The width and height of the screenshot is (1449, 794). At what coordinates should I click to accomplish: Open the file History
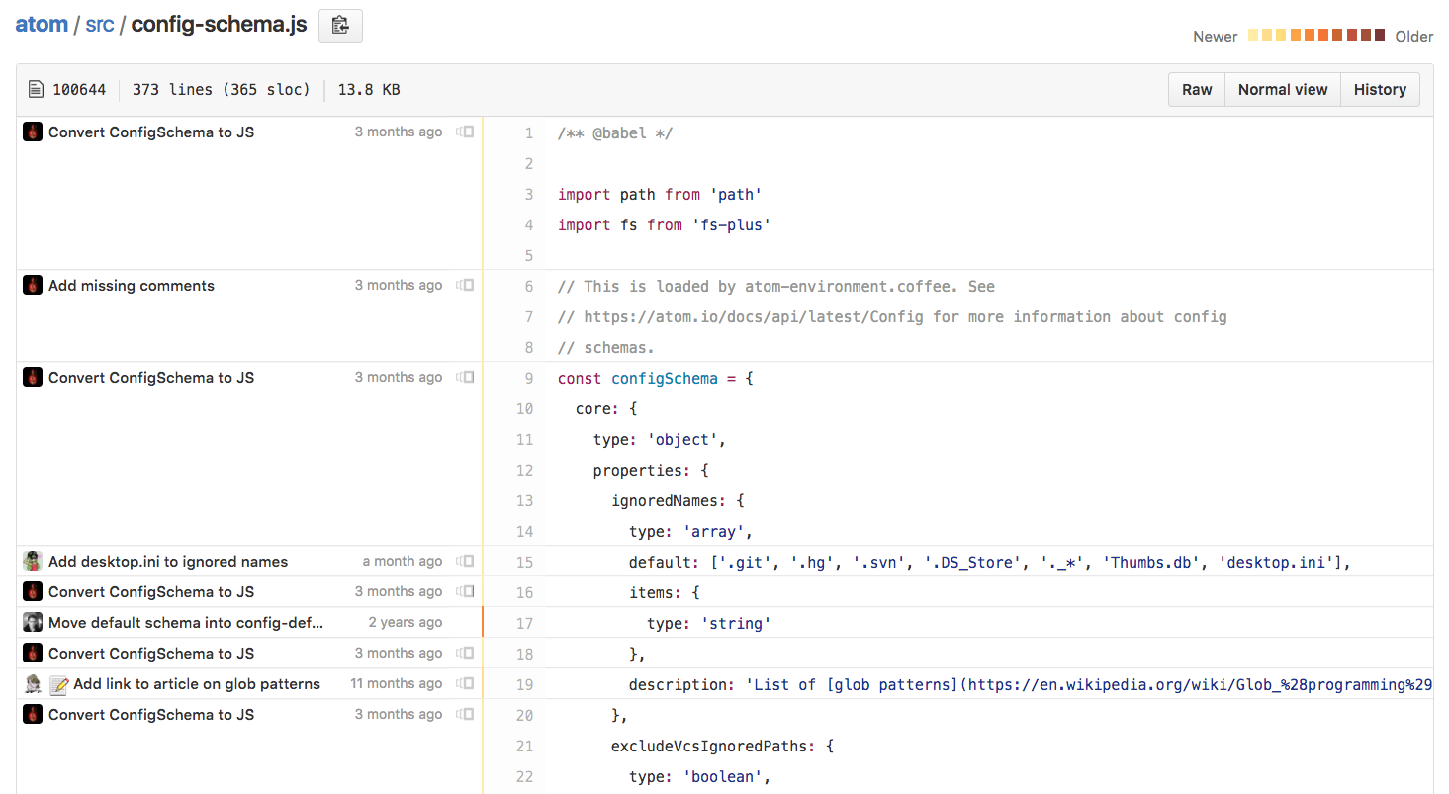pos(1380,89)
